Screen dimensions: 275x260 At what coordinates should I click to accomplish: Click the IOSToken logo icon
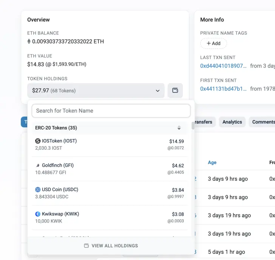pyautogui.click(x=38, y=141)
